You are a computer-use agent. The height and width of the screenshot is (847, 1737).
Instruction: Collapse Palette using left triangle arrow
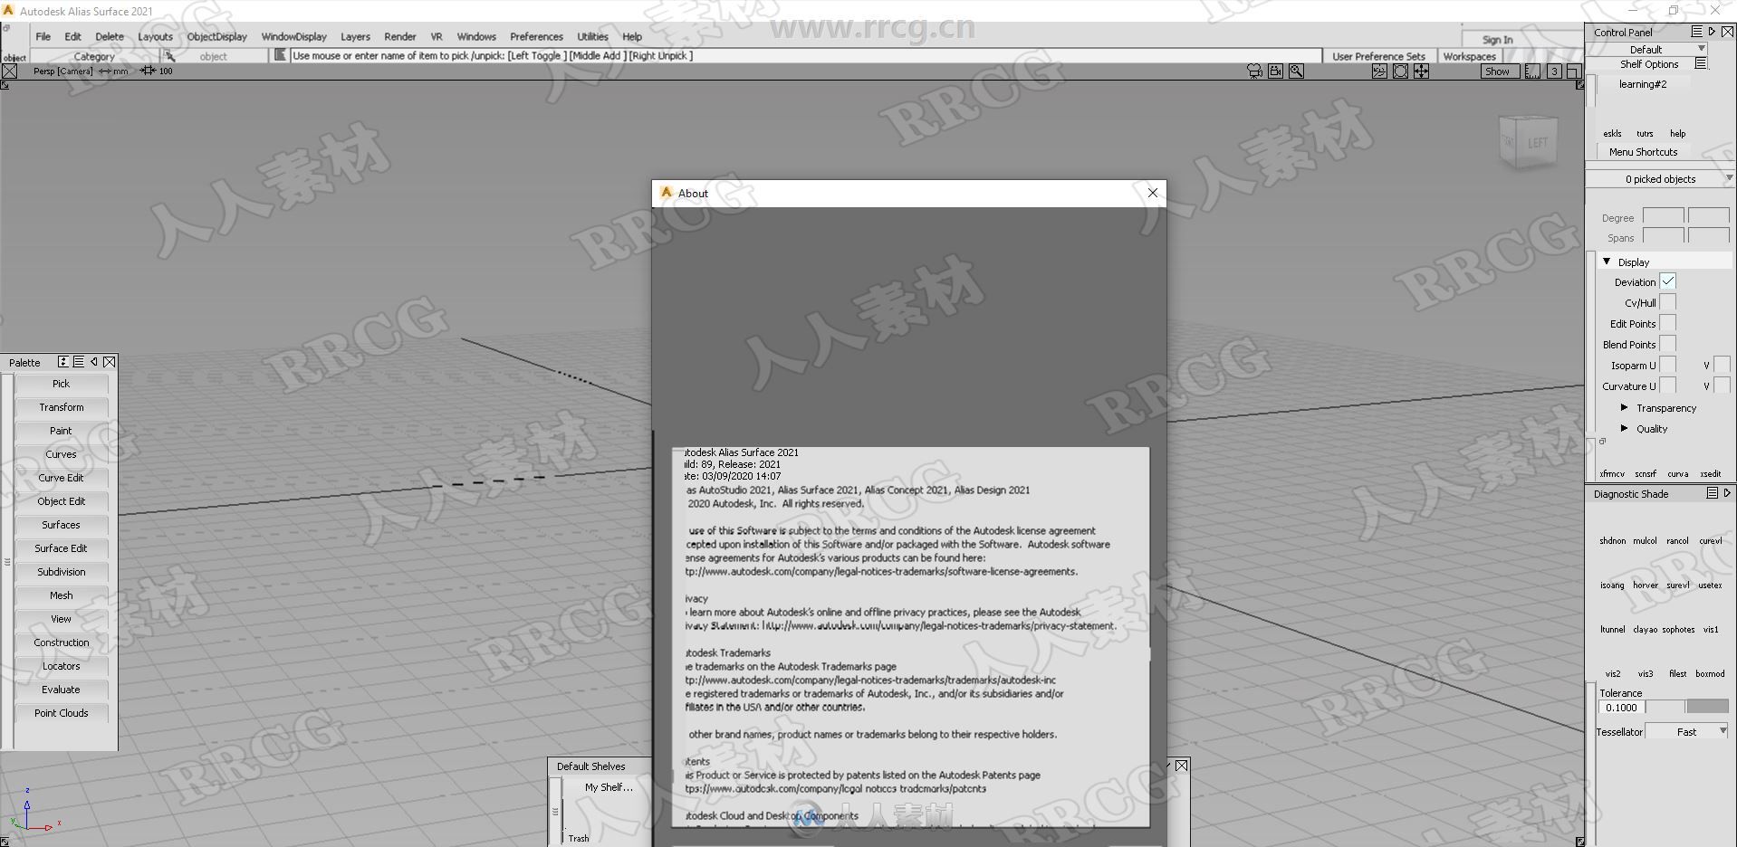coord(94,362)
